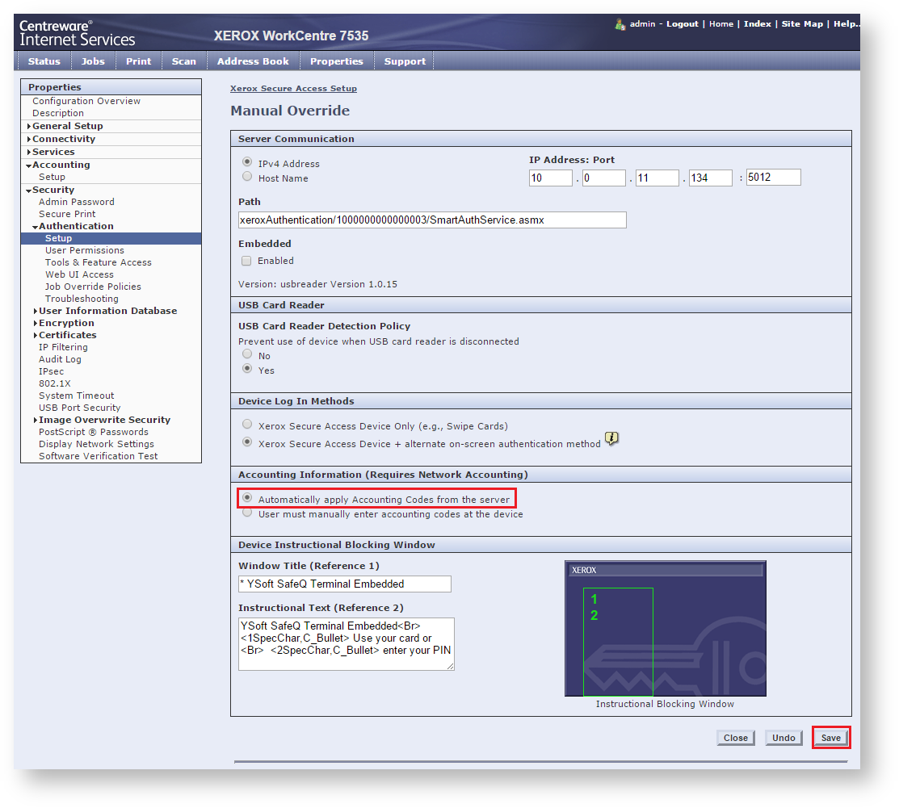Image resolution: width=899 pixels, height=808 pixels.
Task: Click the info note icon beside alternate authentication method
Action: coord(611,439)
